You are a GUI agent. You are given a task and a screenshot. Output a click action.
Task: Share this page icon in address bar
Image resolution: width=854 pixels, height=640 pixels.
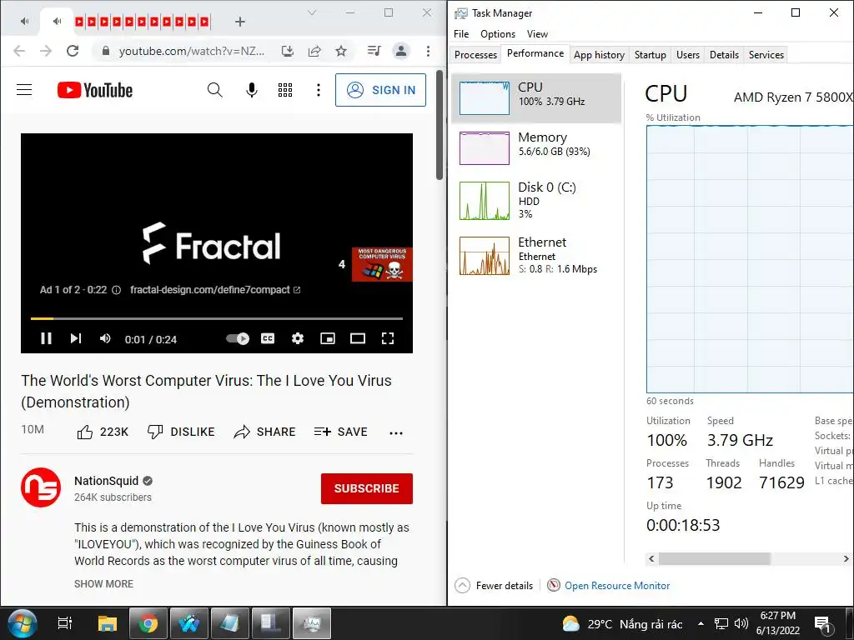click(x=314, y=51)
